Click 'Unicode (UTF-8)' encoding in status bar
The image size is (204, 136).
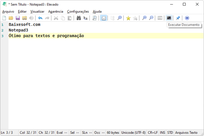pyautogui.click(x=133, y=133)
